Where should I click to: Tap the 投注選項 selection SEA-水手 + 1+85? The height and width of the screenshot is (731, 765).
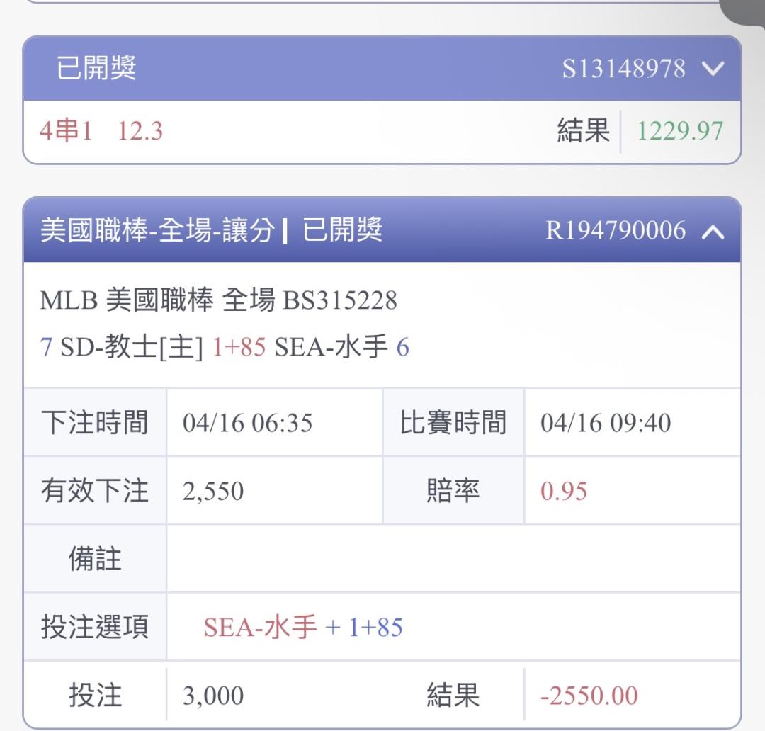click(303, 628)
